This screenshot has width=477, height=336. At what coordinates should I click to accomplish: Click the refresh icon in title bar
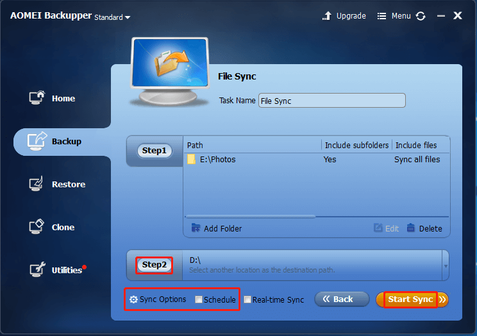coord(421,16)
